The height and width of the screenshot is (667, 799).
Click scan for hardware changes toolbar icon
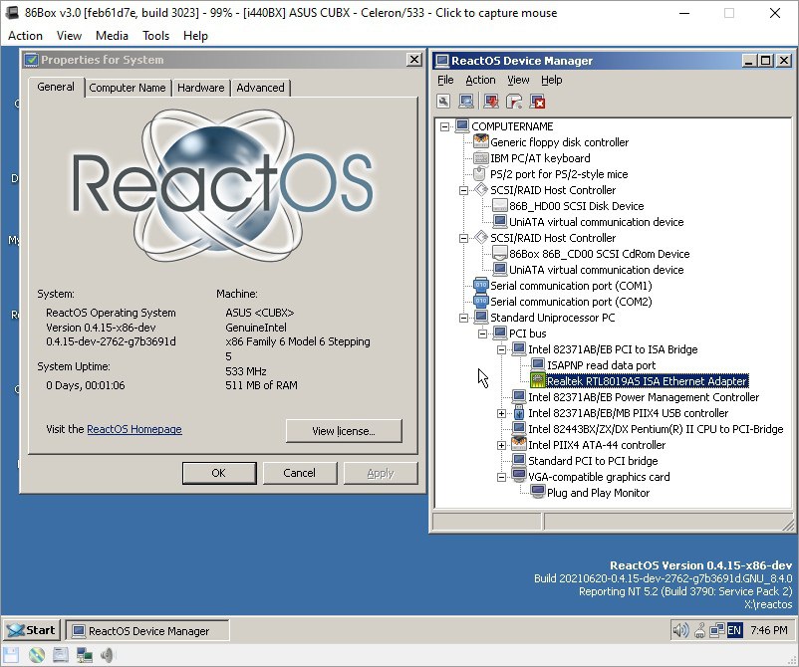point(466,102)
